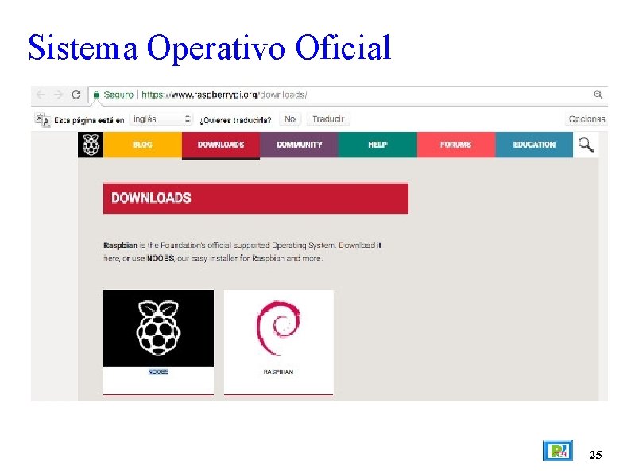The width and height of the screenshot is (631, 473).
Task: Click the green secure padlock icon
Action: click(x=96, y=95)
